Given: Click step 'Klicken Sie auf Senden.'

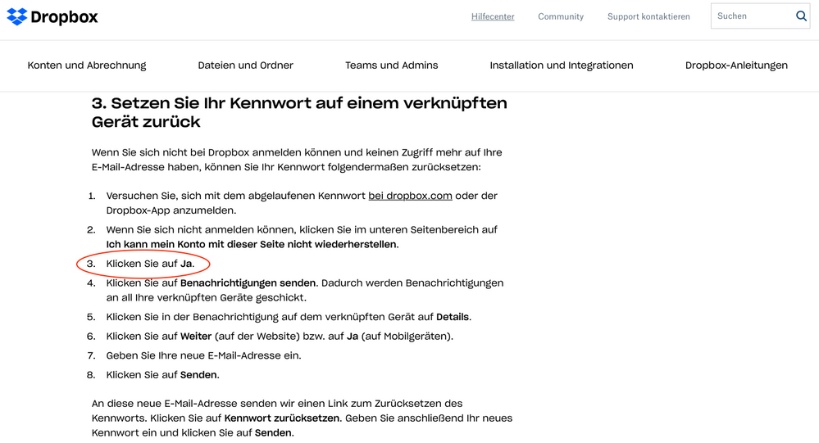Looking at the screenshot, I should tap(162, 375).
